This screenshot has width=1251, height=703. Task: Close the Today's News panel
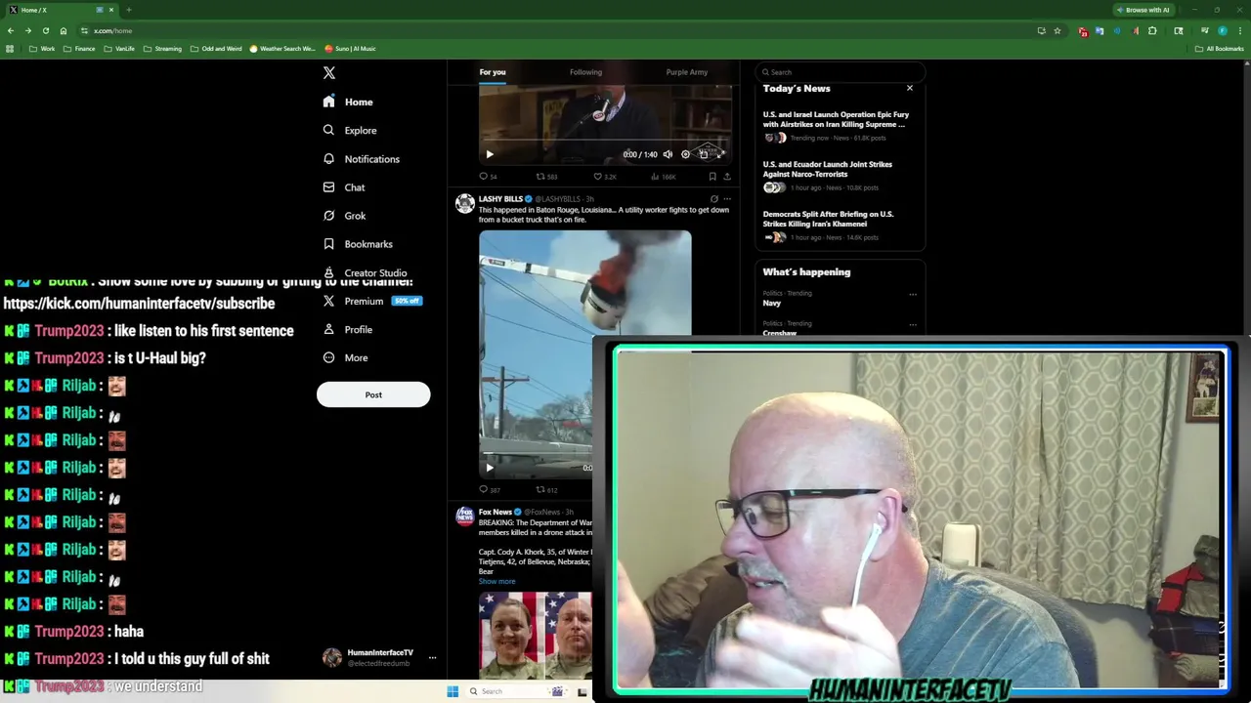coord(909,88)
